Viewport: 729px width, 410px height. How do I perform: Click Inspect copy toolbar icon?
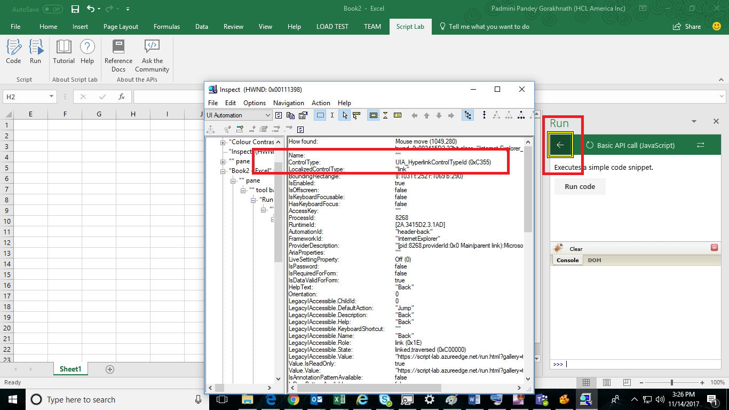pos(290,115)
